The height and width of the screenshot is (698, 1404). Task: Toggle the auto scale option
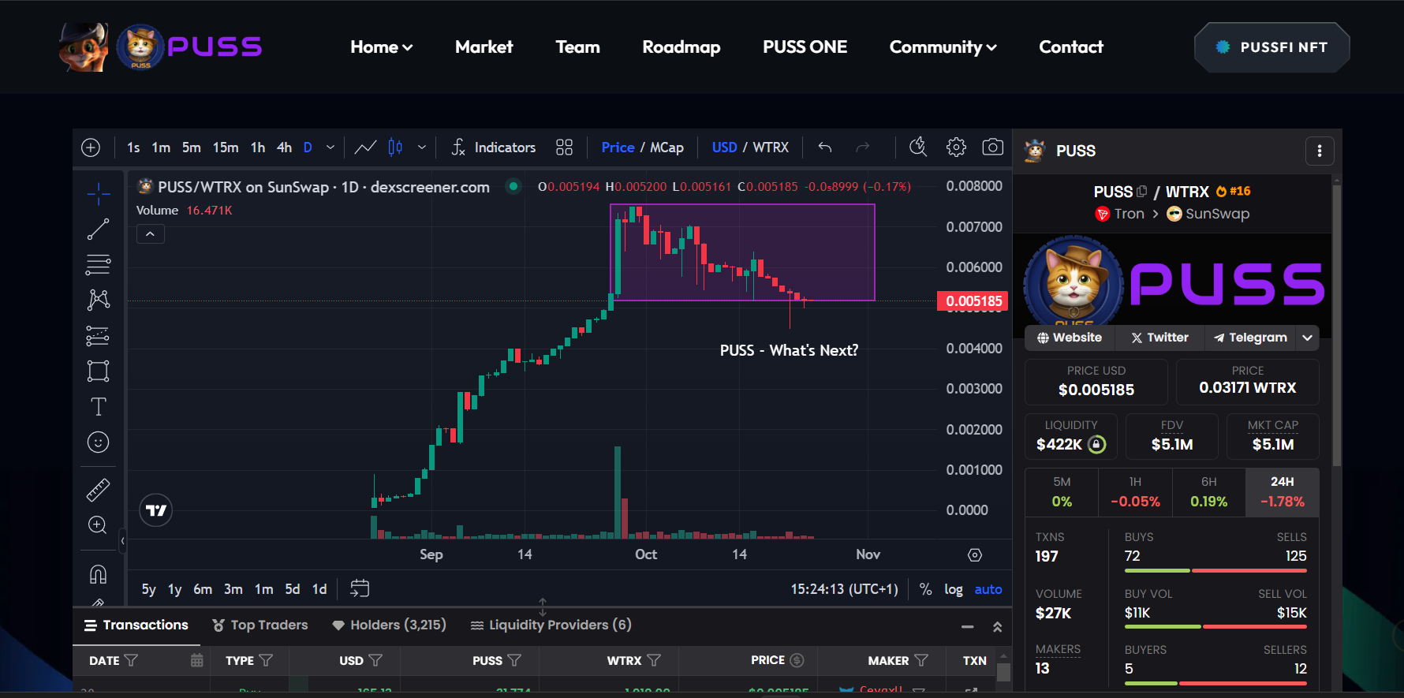click(x=988, y=589)
